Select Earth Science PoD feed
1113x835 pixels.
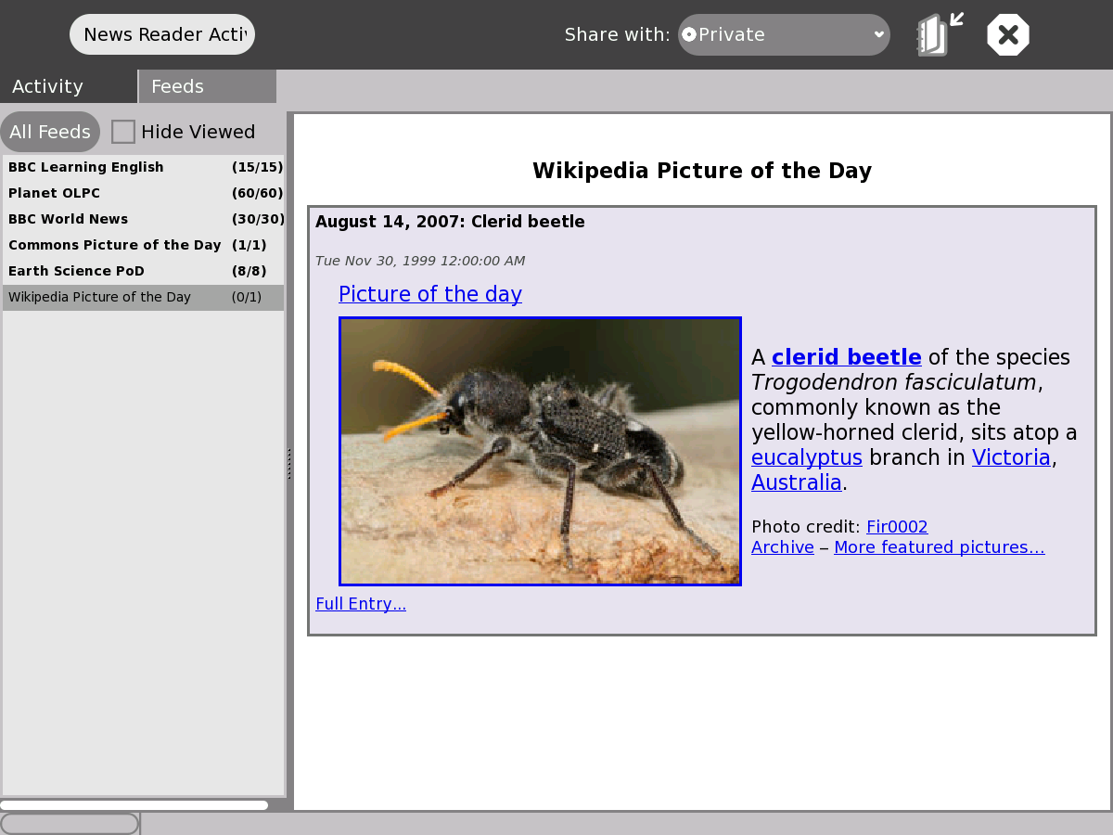click(77, 271)
